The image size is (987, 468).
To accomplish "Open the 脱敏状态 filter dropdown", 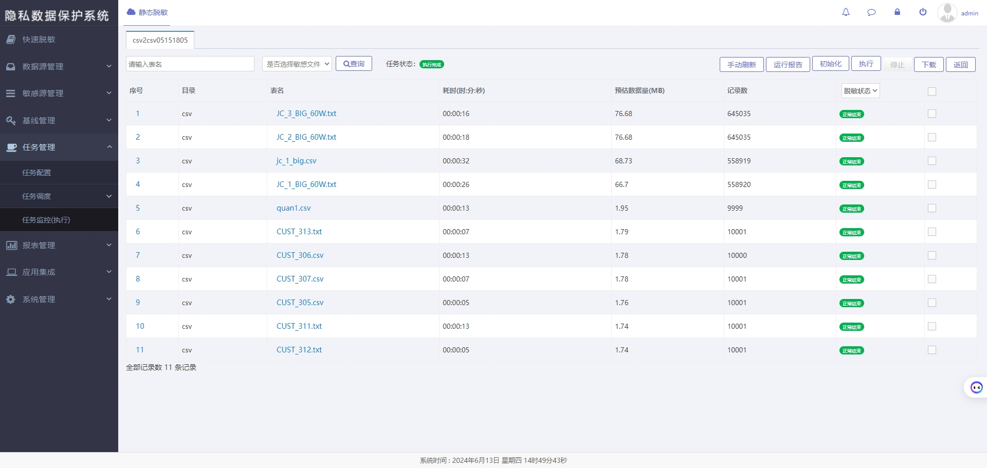I will pyautogui.click(x=861, y=91).
